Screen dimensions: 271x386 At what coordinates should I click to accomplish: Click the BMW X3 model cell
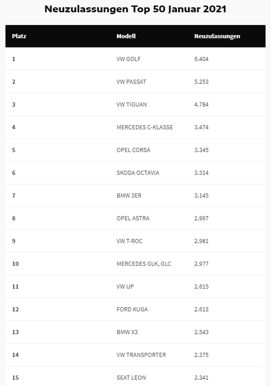[127, 332]
